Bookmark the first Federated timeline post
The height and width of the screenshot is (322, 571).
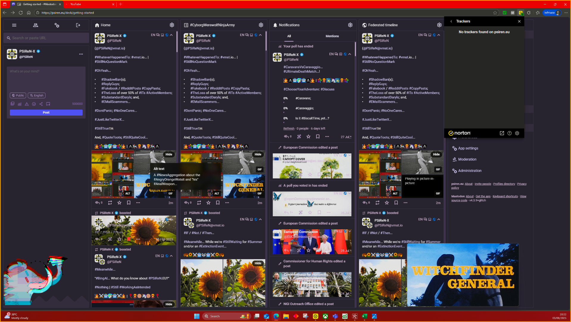pyautogui.click(x=396, y=203)
